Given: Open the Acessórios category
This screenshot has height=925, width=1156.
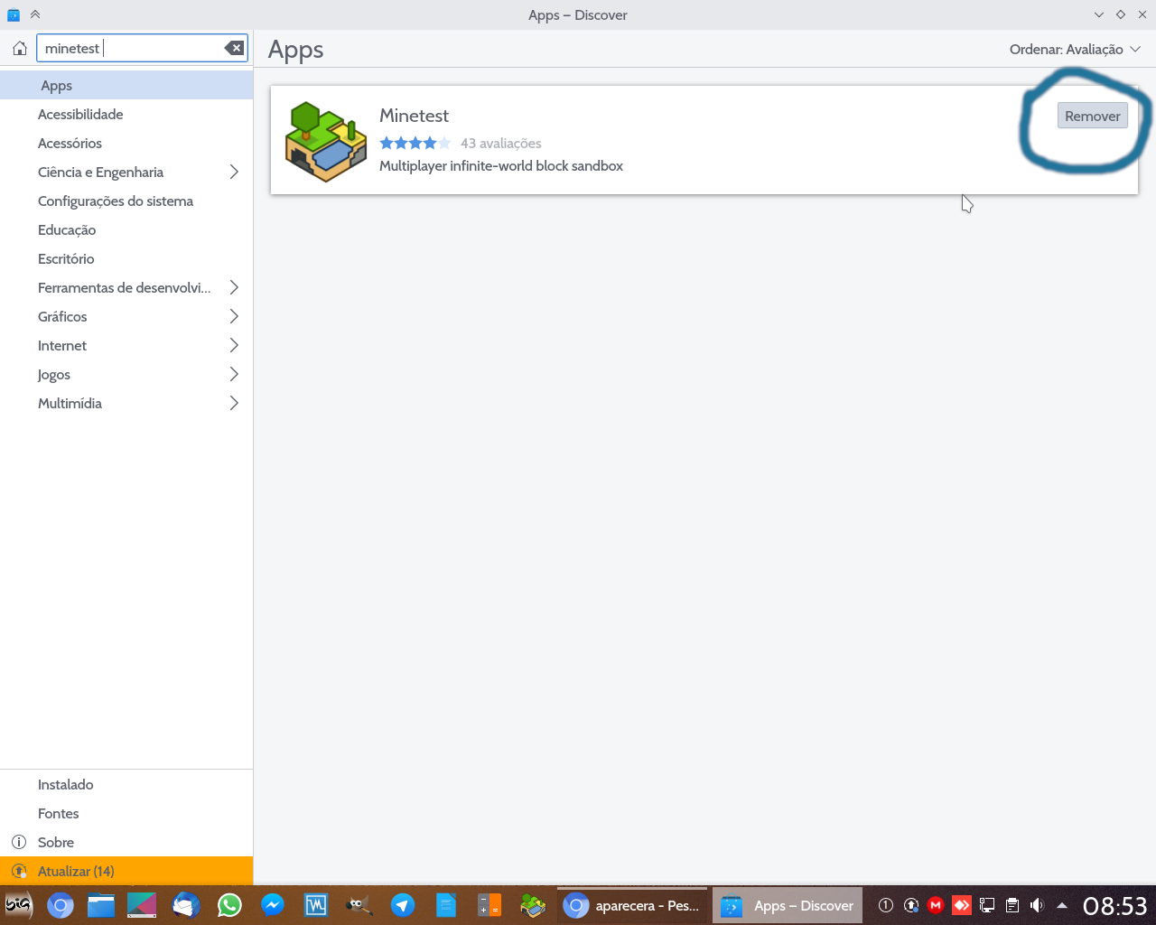Looking at the screenshot, I should (126, 143).
